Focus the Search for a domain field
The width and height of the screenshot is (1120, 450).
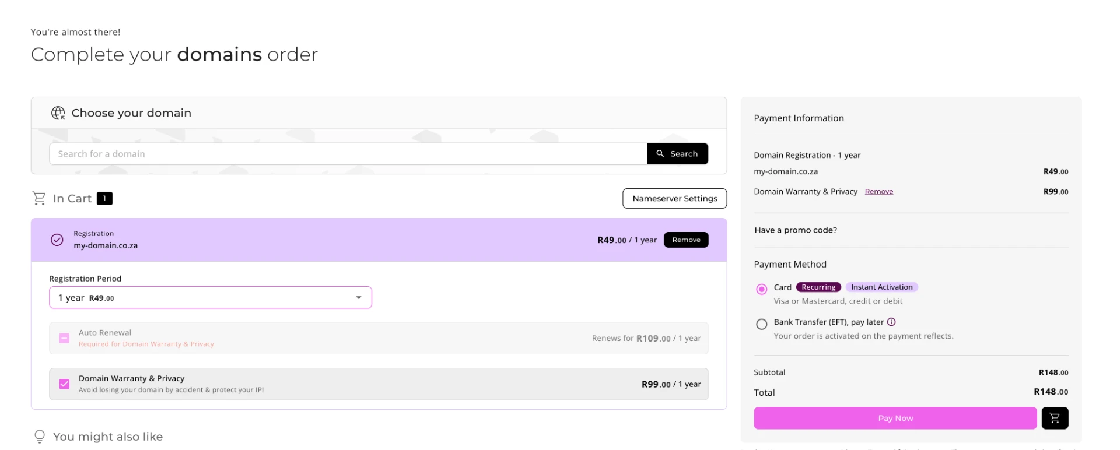[x=348, y=154]
